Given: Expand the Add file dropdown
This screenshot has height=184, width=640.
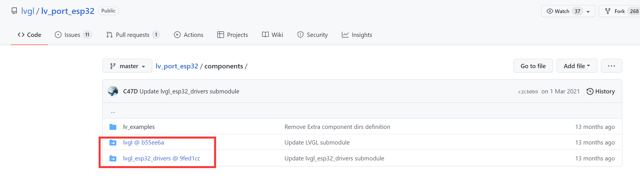Looking at the screenshot, I should (576, 66).
